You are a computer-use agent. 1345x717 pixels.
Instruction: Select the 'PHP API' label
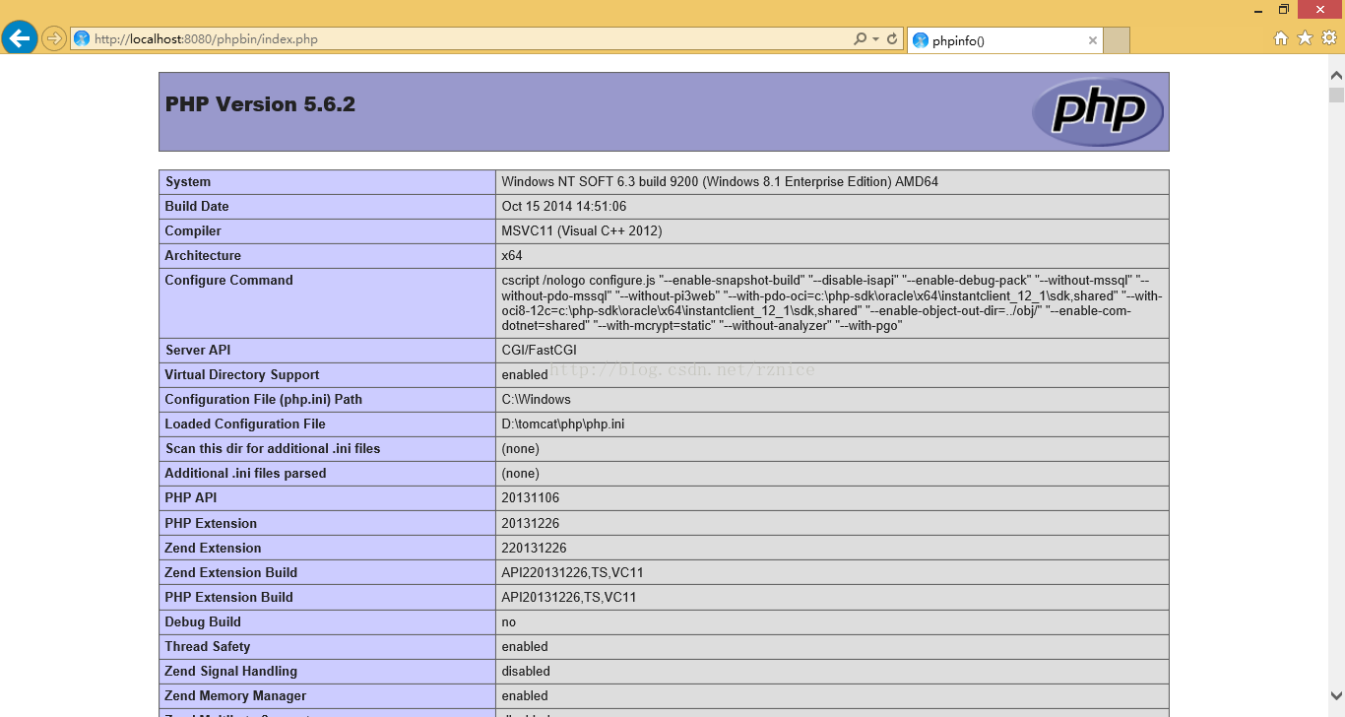point(191,498)
